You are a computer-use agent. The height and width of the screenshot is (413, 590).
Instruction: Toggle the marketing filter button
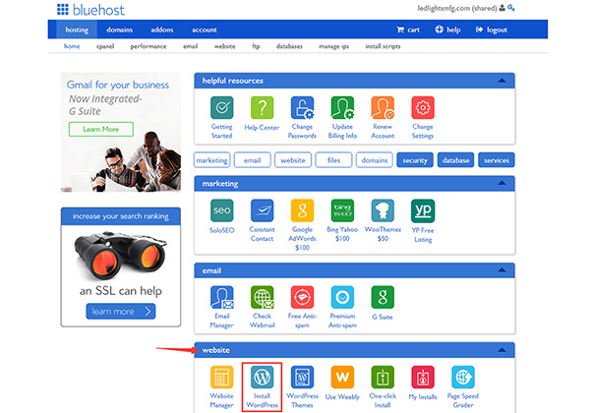(211, 159)
